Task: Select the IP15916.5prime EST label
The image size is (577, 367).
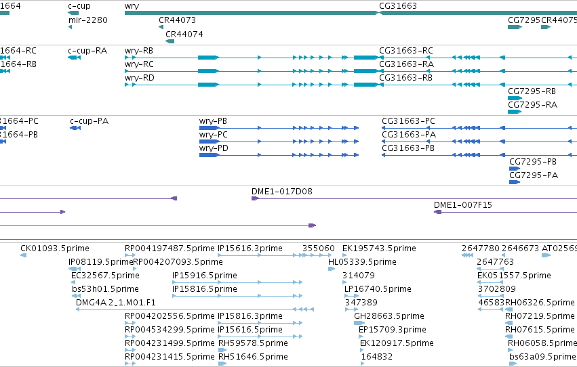Action: [205, 276]
